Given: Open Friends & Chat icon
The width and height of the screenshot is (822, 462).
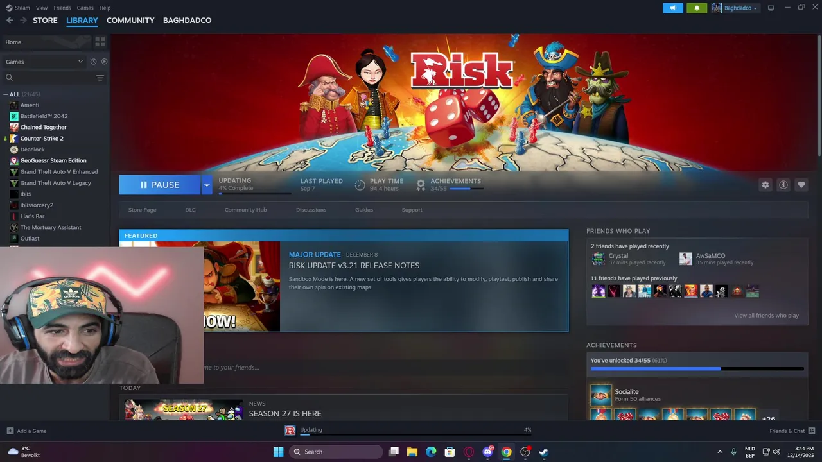Looking at the screenshot, I should pyautogui.click(x=812, y=431).
